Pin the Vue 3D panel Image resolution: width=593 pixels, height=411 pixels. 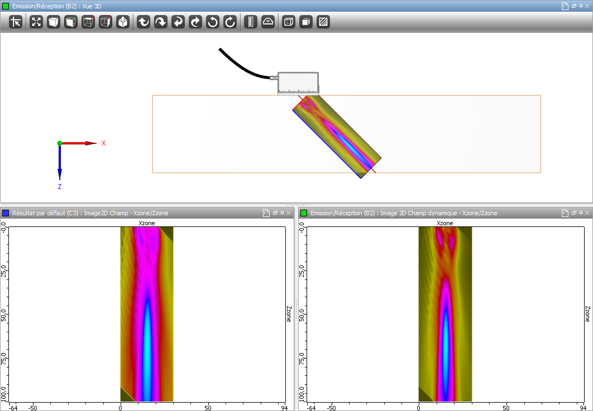(581, 6)
